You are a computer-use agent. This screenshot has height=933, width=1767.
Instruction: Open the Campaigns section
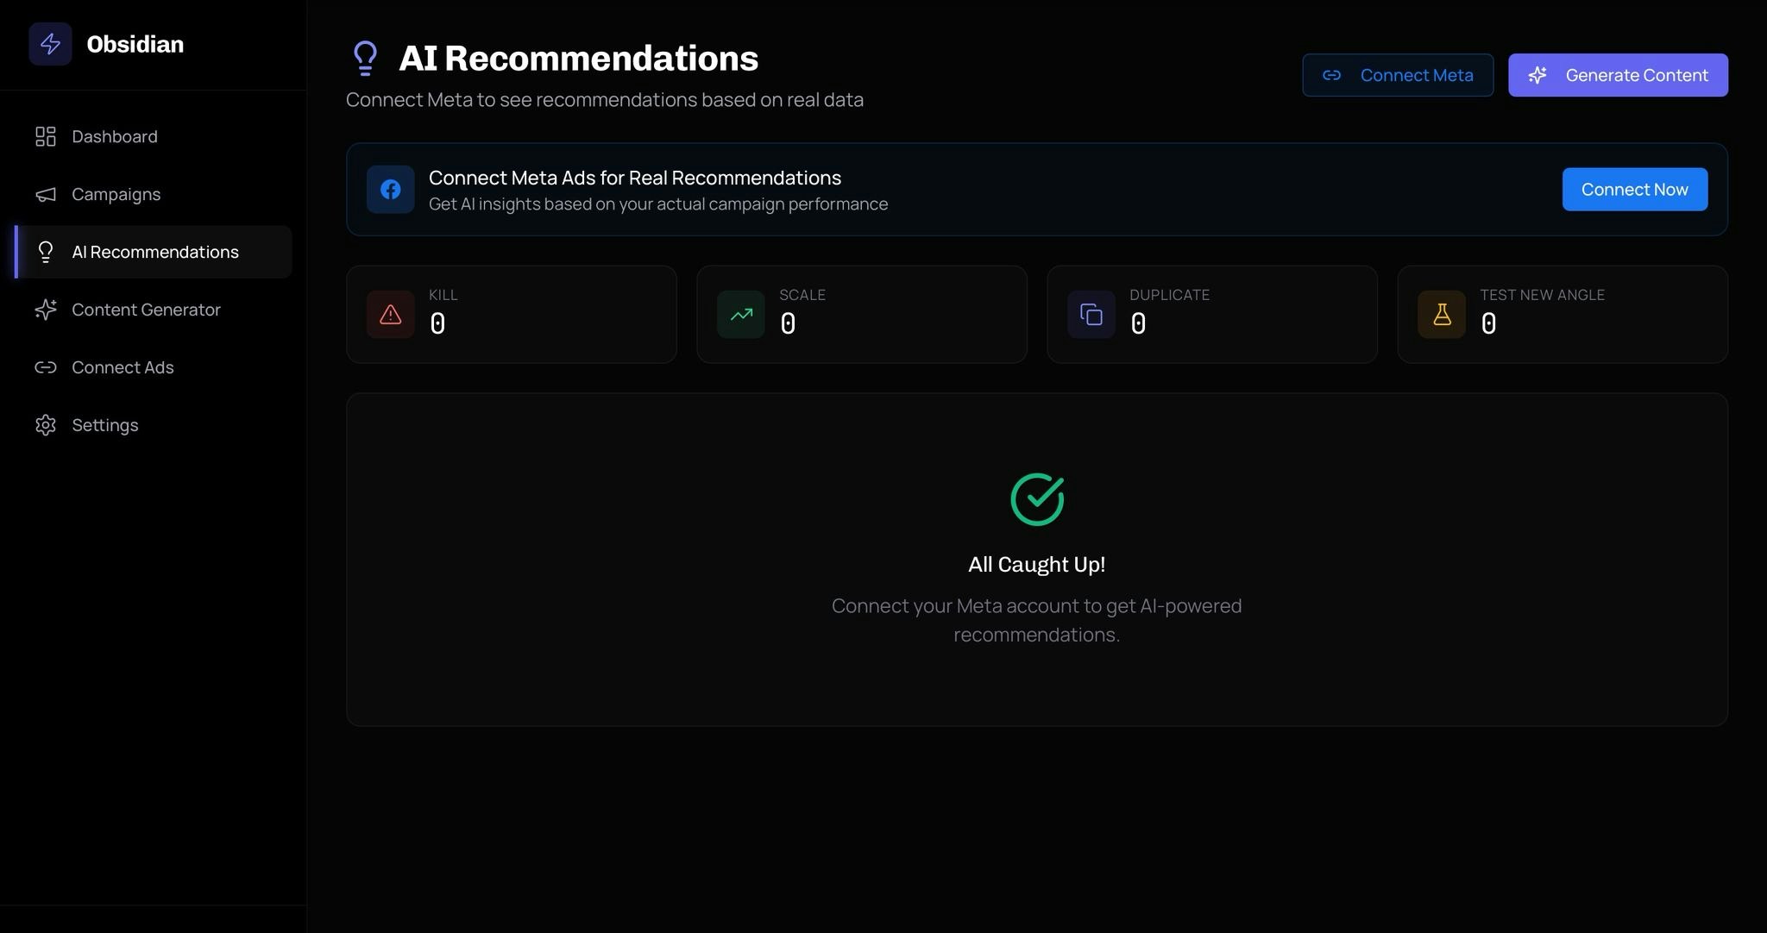tap(116, 194)
